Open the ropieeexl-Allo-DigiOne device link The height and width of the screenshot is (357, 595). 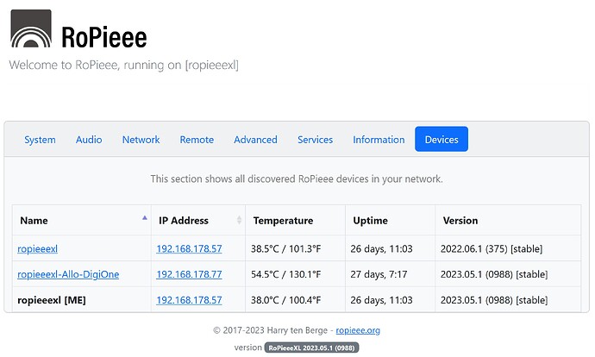pos(68,274)
